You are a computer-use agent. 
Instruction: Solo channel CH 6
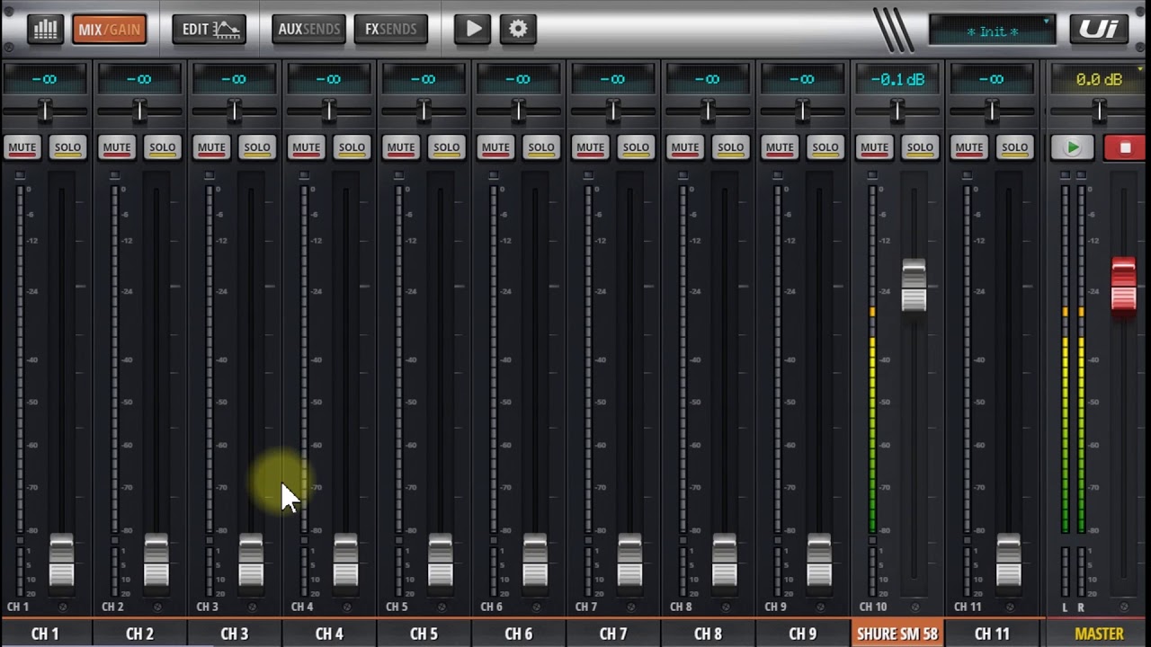point(541,147)
